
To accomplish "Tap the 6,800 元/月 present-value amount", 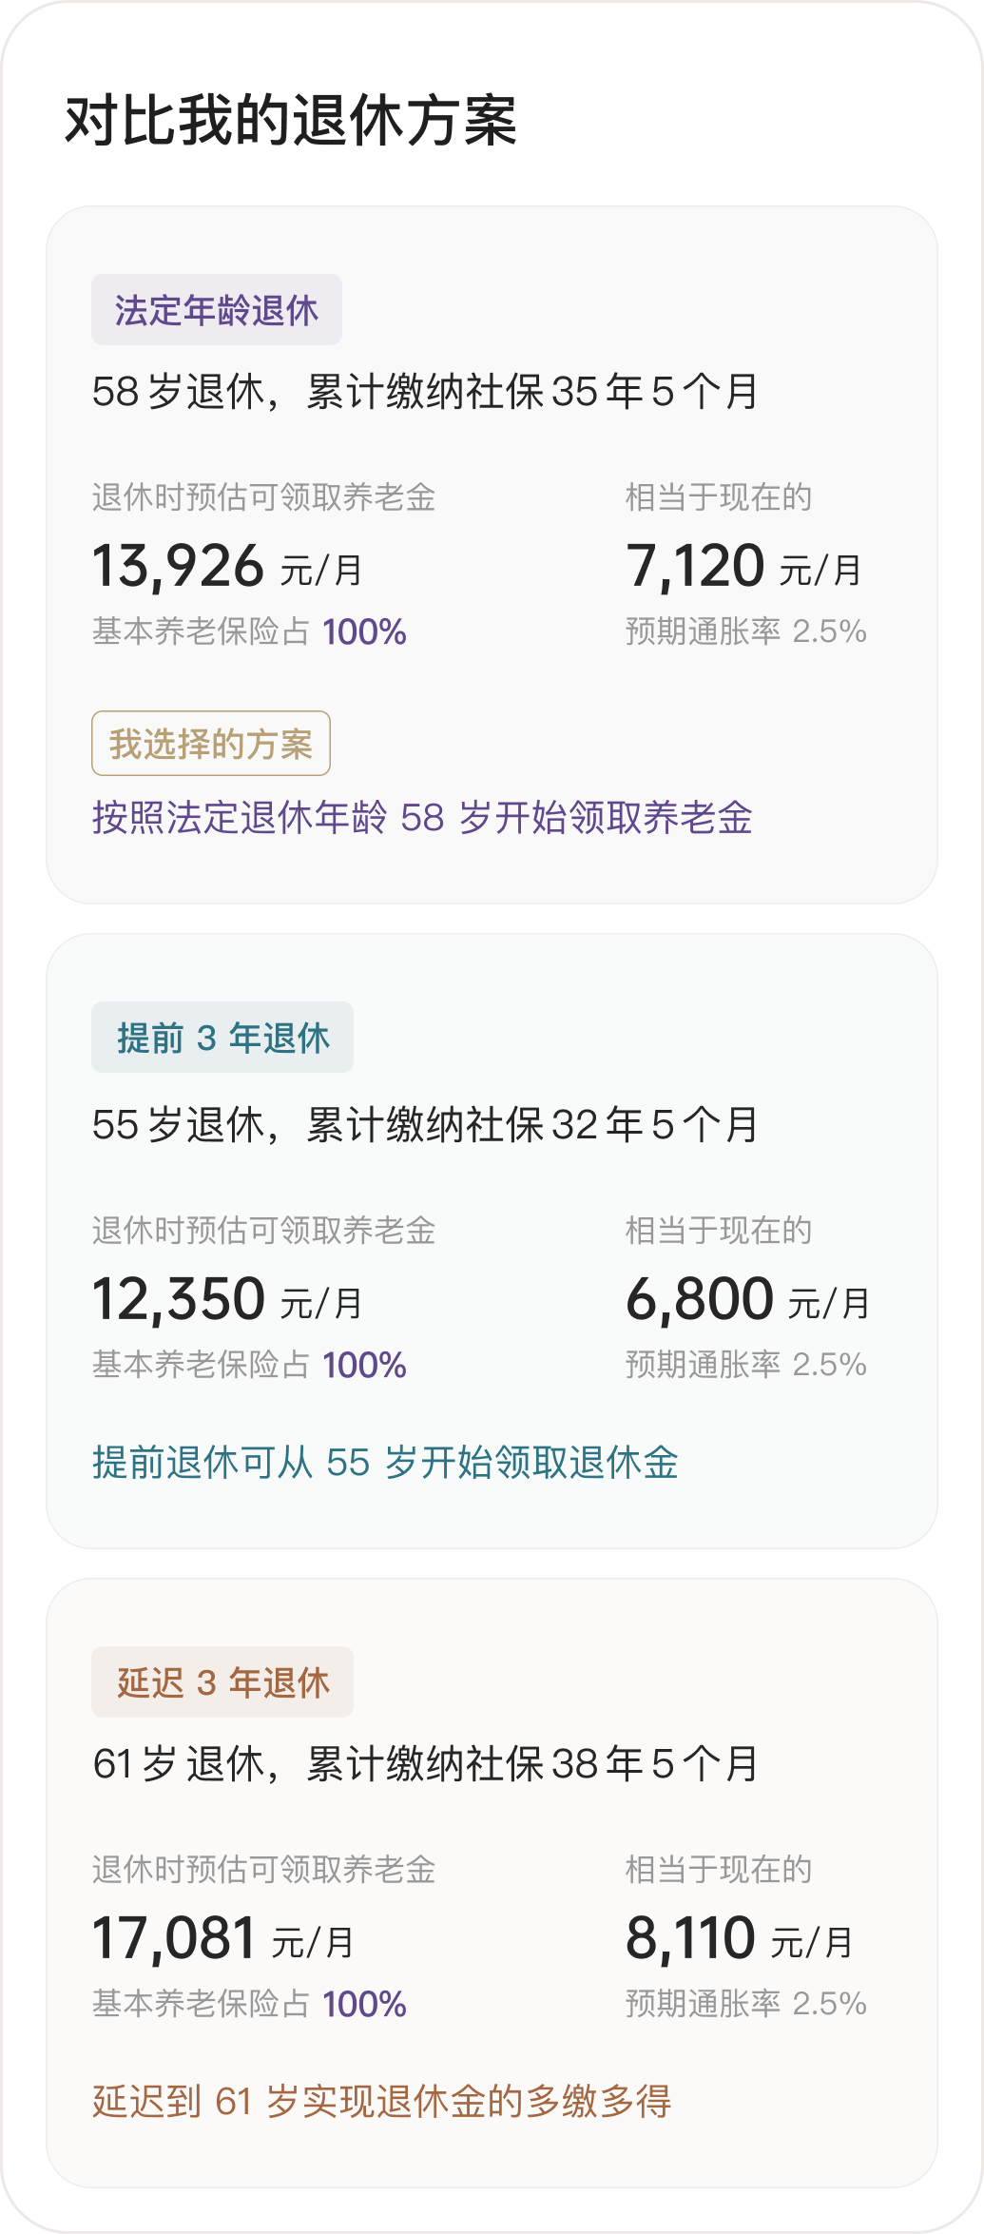I will [x=747, y=1300].
